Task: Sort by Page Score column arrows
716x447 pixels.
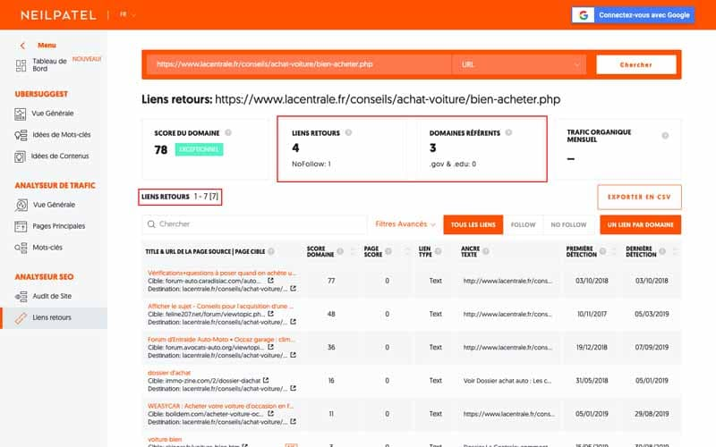Action: click(x=407, y=251)
